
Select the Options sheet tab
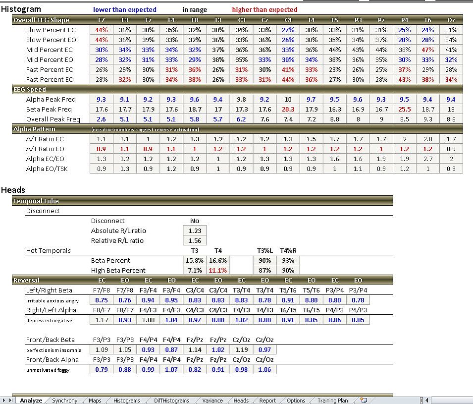tap(296, 401)
